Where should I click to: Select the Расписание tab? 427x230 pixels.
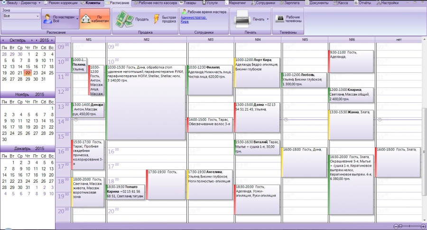coord(118,3)
